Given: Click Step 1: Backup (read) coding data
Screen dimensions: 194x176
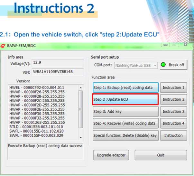Looking at the screenshot, I should [x=125, y=88].
